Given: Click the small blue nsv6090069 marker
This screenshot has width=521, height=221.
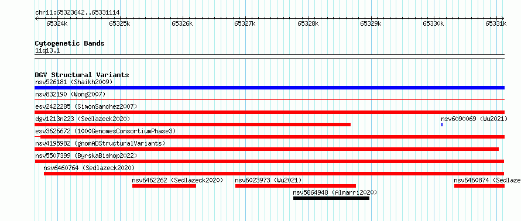Looking at the screenshot, I should point(442,125).
